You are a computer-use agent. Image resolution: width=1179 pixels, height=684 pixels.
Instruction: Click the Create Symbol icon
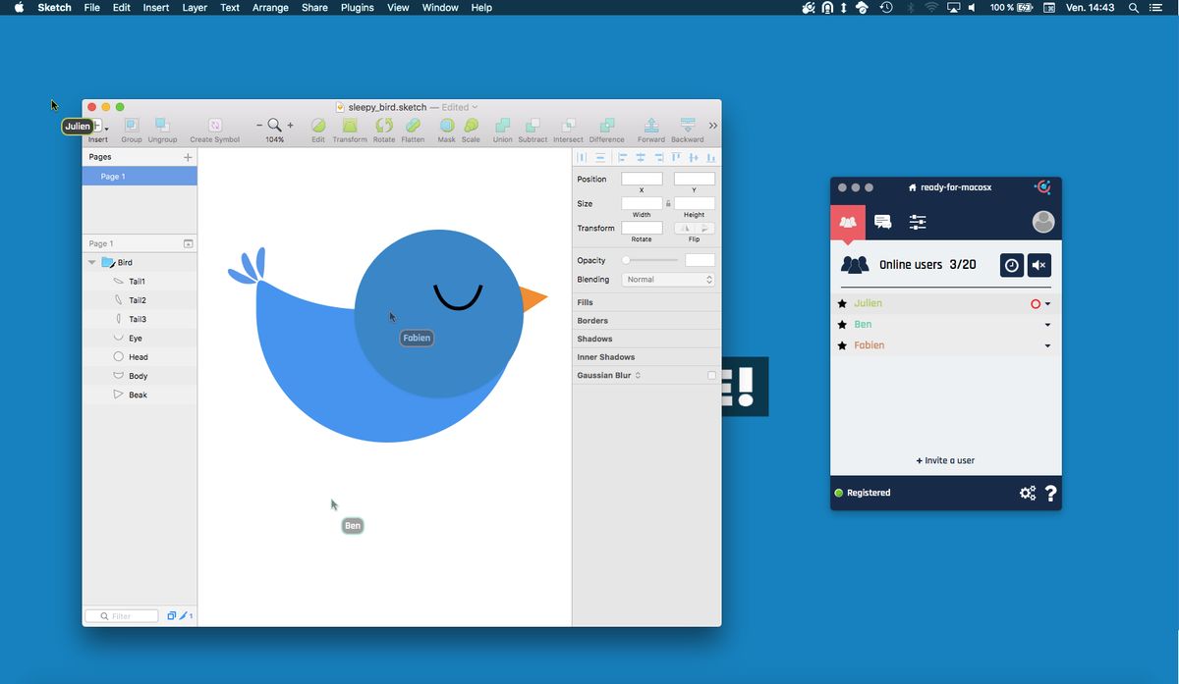click(x=214, y=126)
